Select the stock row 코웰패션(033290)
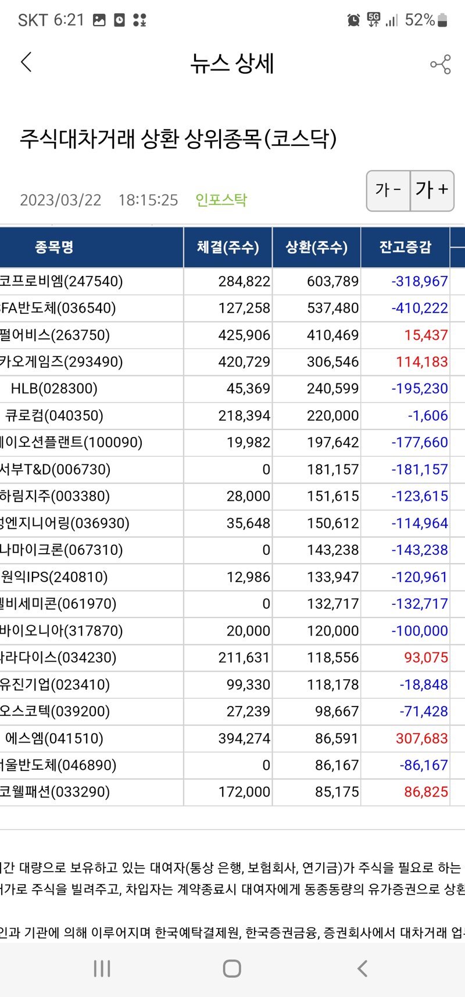This screenshot has width=465, height=997. coord(233,792)
